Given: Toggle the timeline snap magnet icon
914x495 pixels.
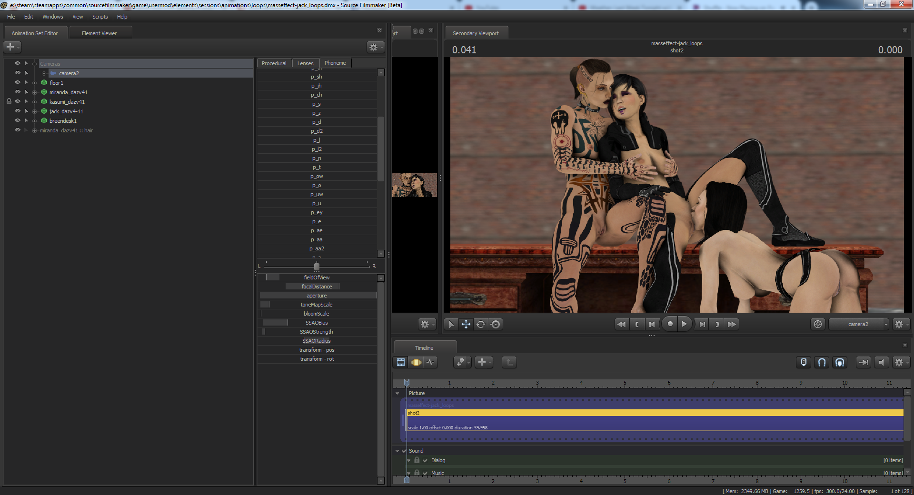Looking at the screenshot, I should (822, 362).
